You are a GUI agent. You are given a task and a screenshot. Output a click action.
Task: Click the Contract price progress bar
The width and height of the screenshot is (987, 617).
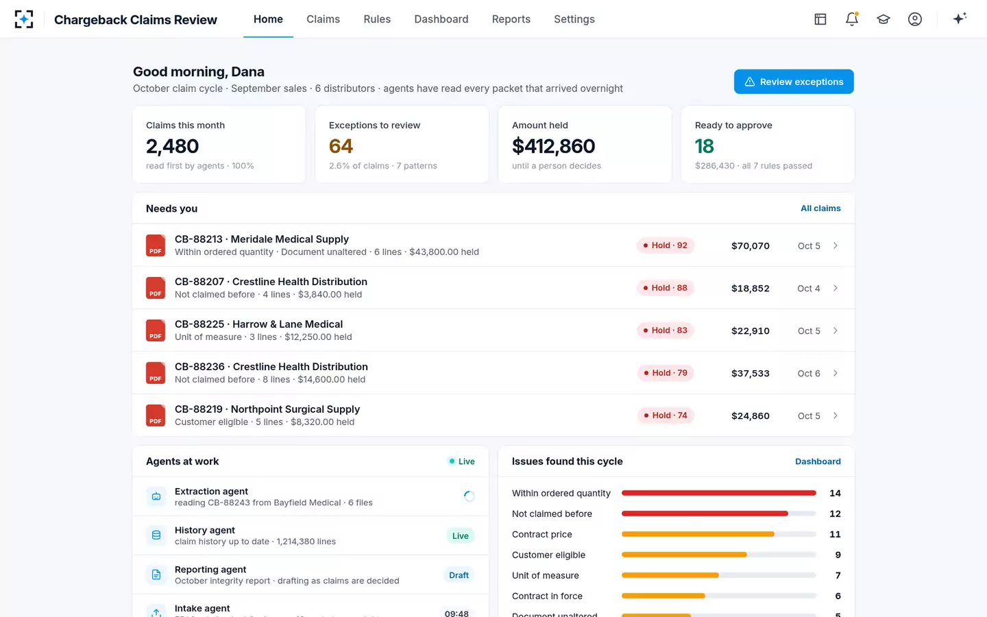tap(719, 534)
